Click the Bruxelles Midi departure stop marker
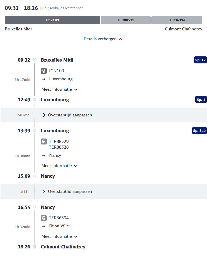Image resolution: width=207 pixels, height=257 pixels. point(35,60)
